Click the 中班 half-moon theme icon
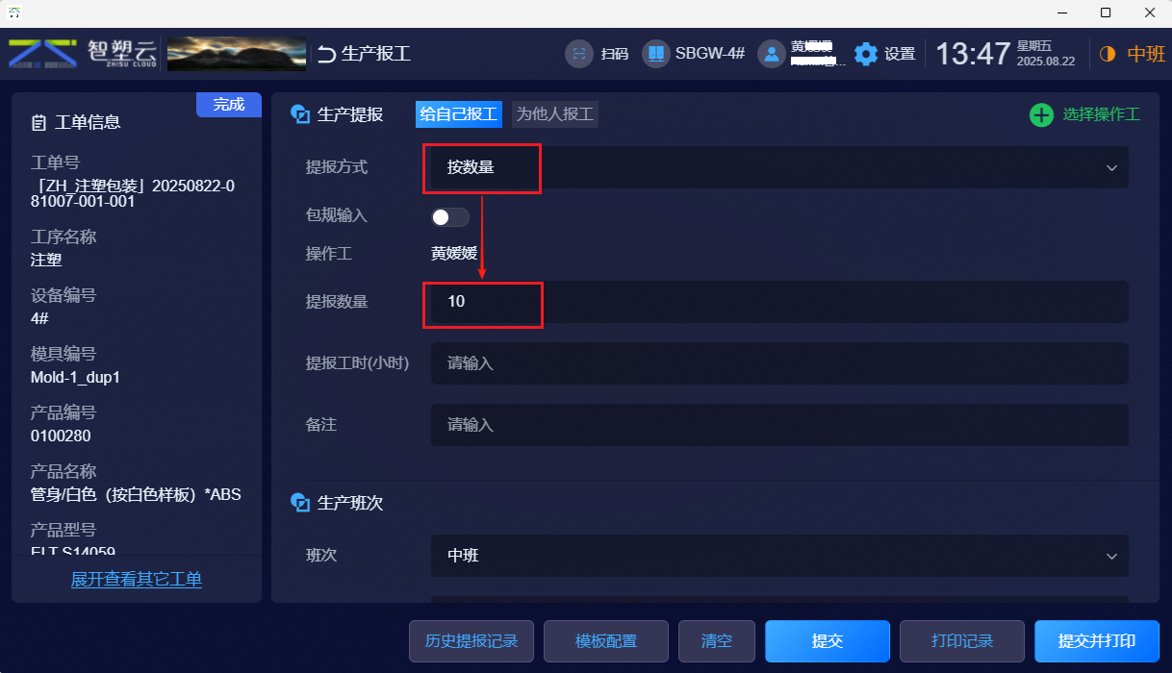The height and width of the screenshot is (673, 1172). pyautogui.click(x=1107, y=54)
